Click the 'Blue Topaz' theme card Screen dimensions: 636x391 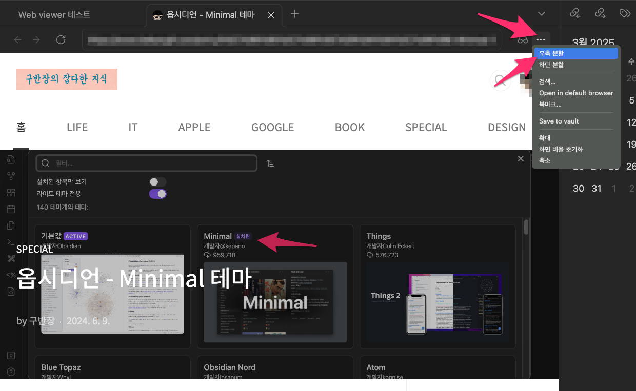click(112, 368)
